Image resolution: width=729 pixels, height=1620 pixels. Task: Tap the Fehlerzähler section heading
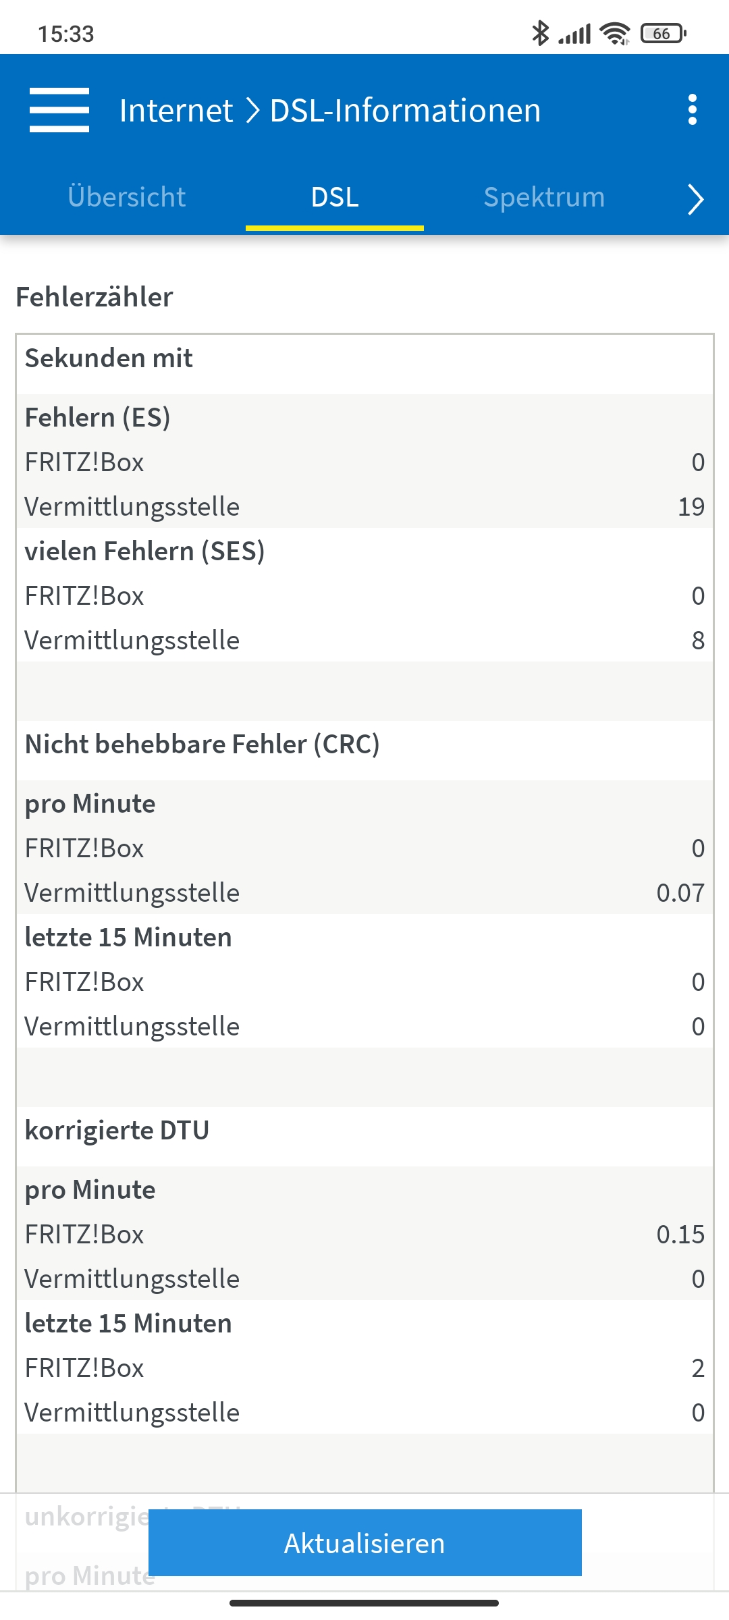(94, 297)
